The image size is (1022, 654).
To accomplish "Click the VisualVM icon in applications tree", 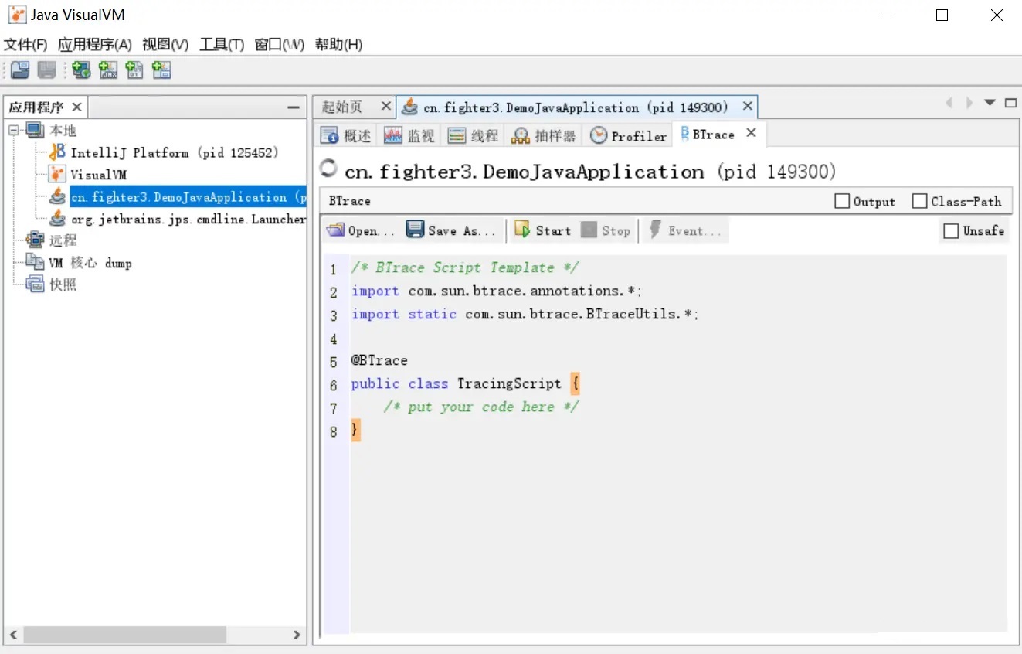I will (x=58, y=174).
